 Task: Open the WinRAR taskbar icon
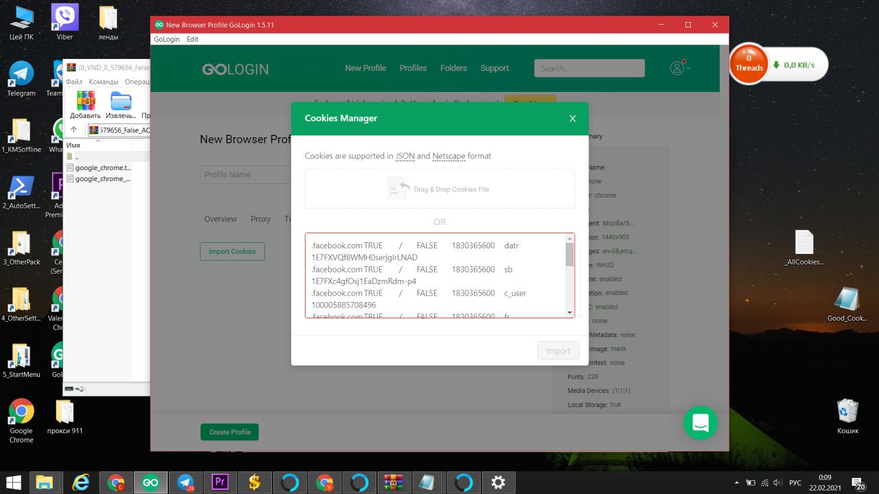[x=394, y=482]
